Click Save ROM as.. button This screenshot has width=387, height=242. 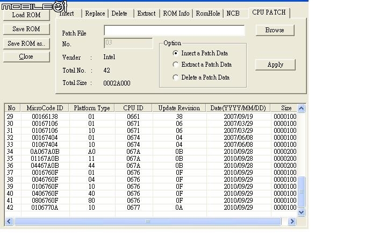(x=26, y=43)
